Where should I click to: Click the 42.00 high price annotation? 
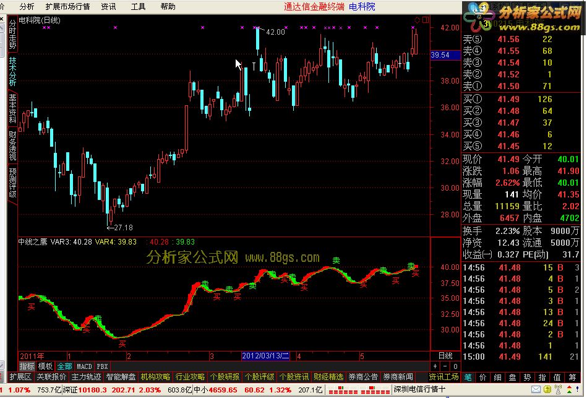click(275, 32)
